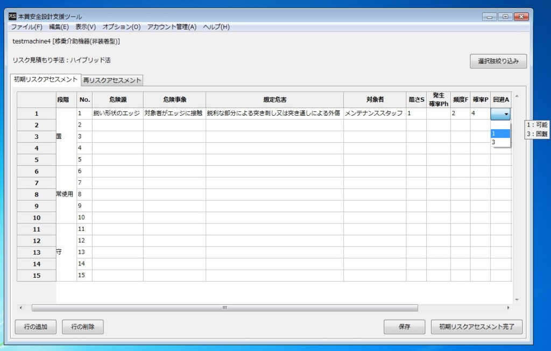This screenshot has height=351, width=551.
Task: Select the empty 発生確率Ph cell in row 1
Action: [x=439, y=113]
